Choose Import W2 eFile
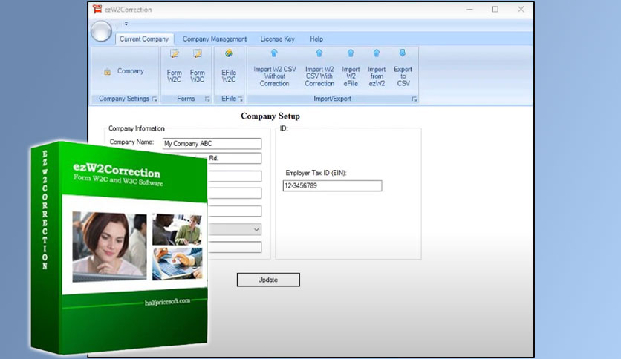 click(x=351, y=68)
